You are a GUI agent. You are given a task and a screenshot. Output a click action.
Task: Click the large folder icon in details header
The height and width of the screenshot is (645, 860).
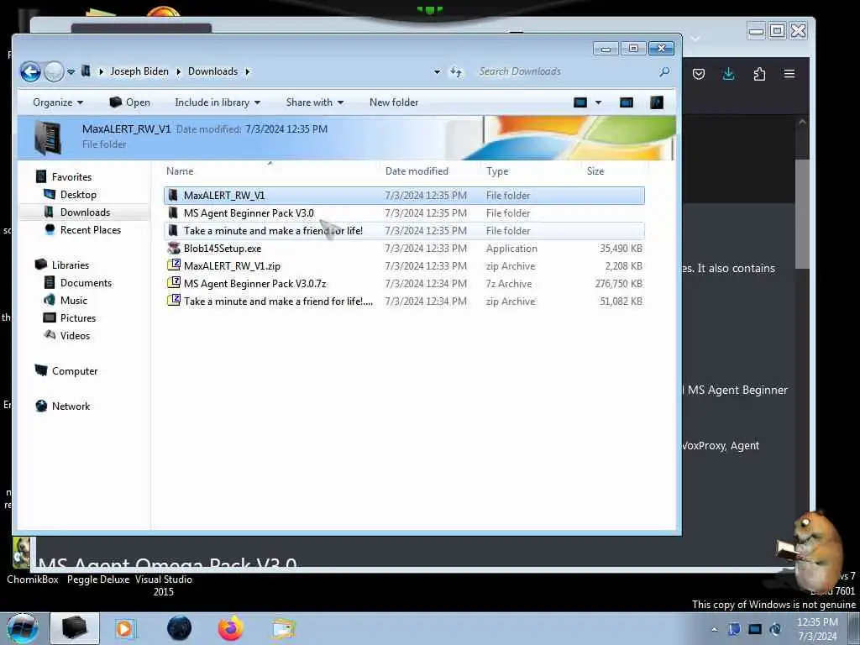tap(48, 137)
